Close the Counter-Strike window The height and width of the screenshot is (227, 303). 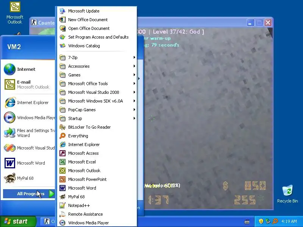(x=268, y=23)
